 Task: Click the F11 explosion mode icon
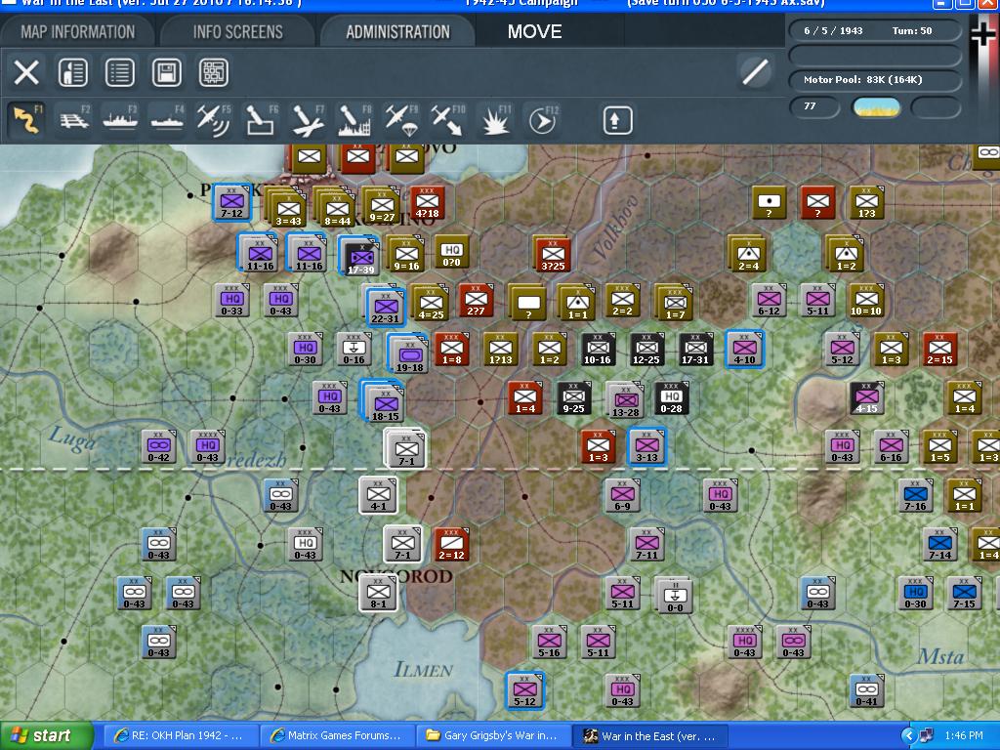[495, 119]
